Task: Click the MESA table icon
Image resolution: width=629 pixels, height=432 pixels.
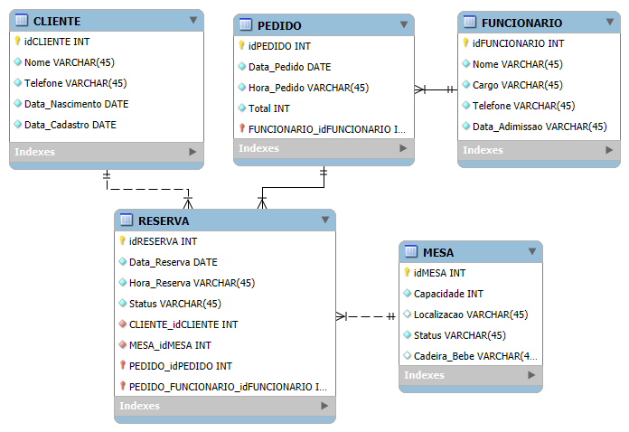Action: pos(411,251)
